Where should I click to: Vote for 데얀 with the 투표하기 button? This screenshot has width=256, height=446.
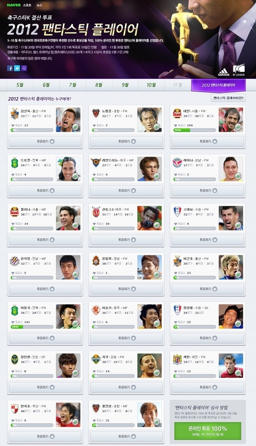208,141
